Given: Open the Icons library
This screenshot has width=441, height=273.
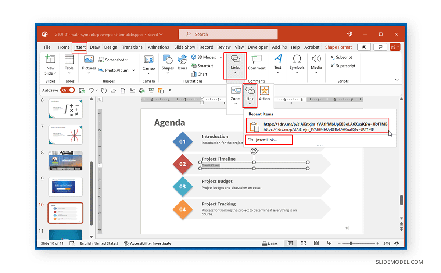Looking at the screenshot, I should click(182, 64).
